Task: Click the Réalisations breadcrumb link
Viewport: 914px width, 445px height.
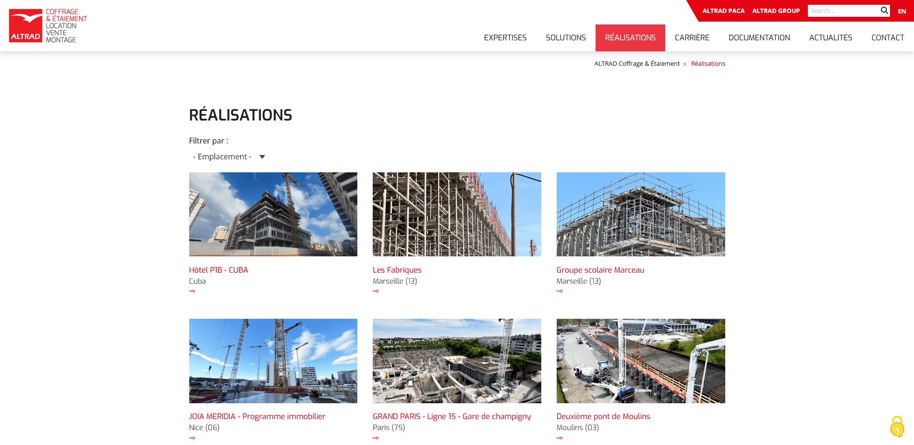Action: (708, 63)
